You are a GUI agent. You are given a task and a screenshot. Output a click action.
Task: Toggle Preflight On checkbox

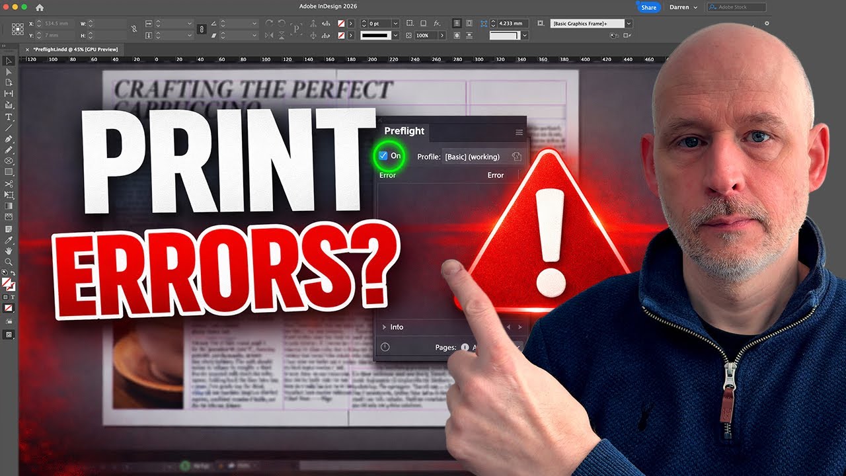[x=383, y=156]
